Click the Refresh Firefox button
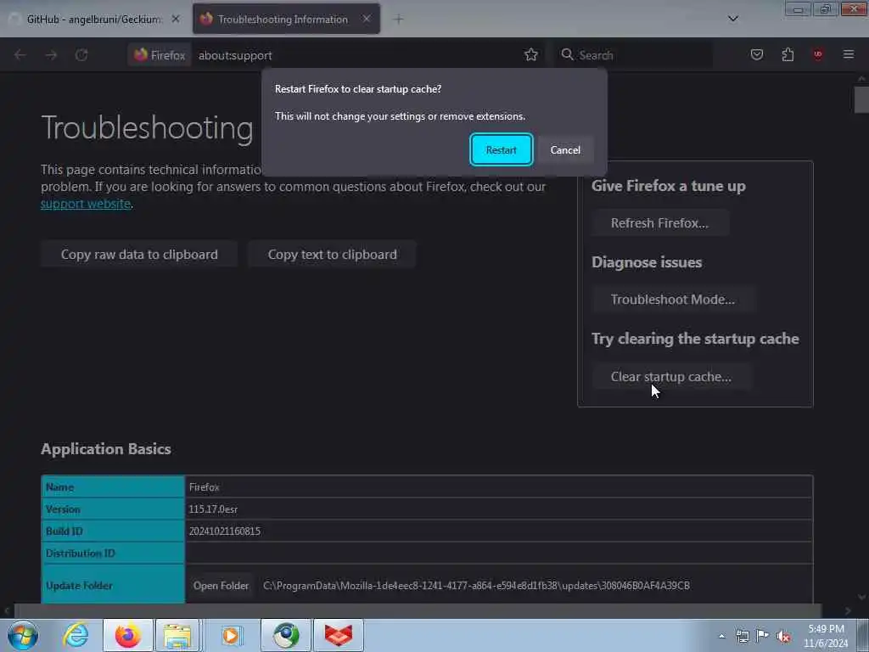Viewport: 869px width, 652px height. click(659, 223)
